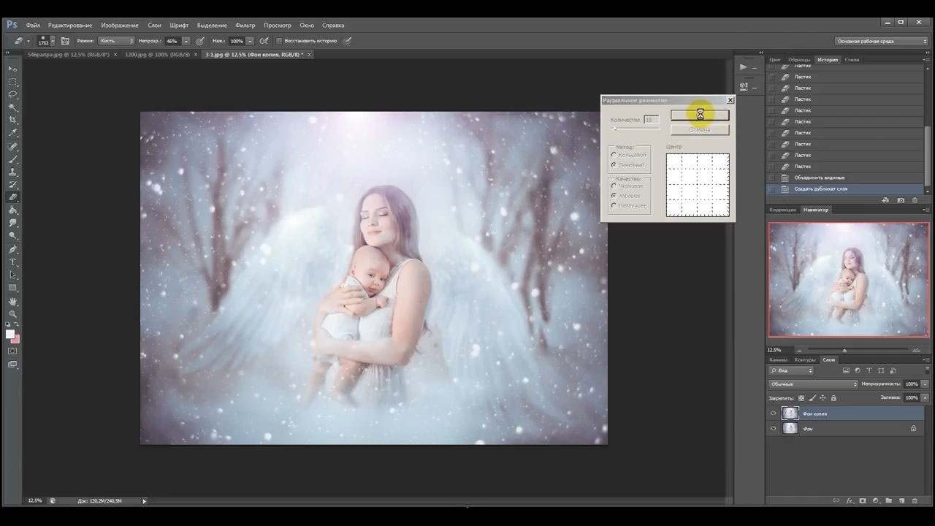Open the 'Наж.' flow dropdown arrow
Viewport: 935px width, 526px height.
point(250,41)
